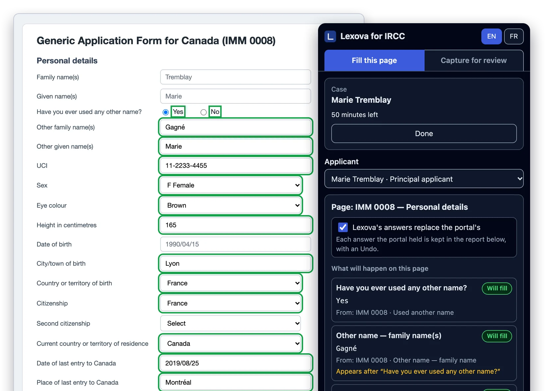Open the Second citizenship dropdown
Screen dimensions: 546x391
point(231,323)
